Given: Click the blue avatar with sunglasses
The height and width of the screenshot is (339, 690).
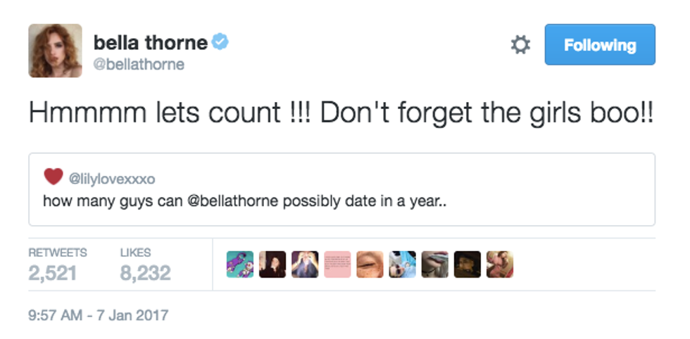Looking at the screenshot, I should click(402, 264).
